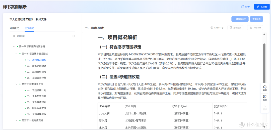Select 二、设备配置方案 tree item
The image size is (271, 130).
point(36,96)
